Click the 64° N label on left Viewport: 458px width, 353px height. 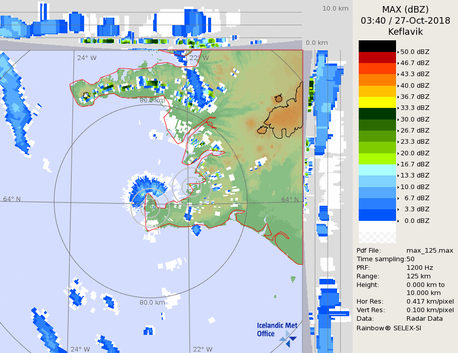(x=12, y=199)
